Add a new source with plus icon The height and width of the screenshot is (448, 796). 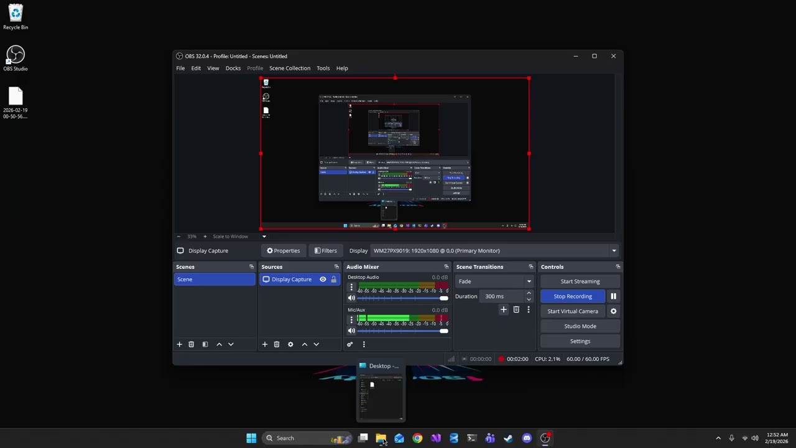(265, 344)
